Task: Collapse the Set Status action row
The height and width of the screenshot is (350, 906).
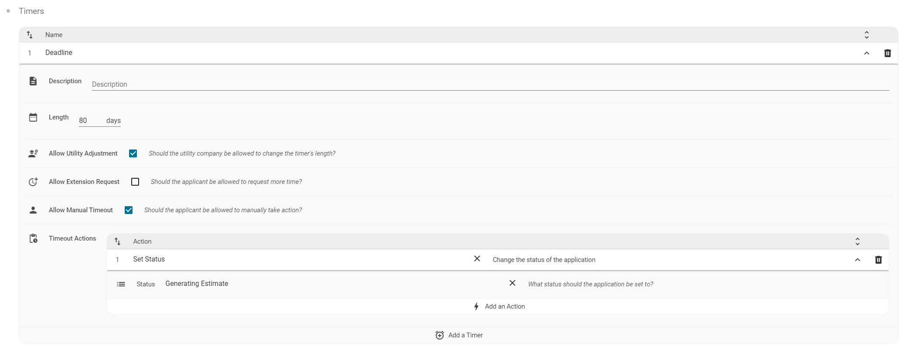Action: point(857,260)
